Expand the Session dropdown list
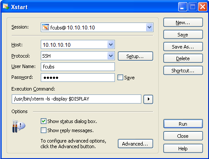Screen dimensions: 209x159 pyautogui.click(x=149, y=27)
